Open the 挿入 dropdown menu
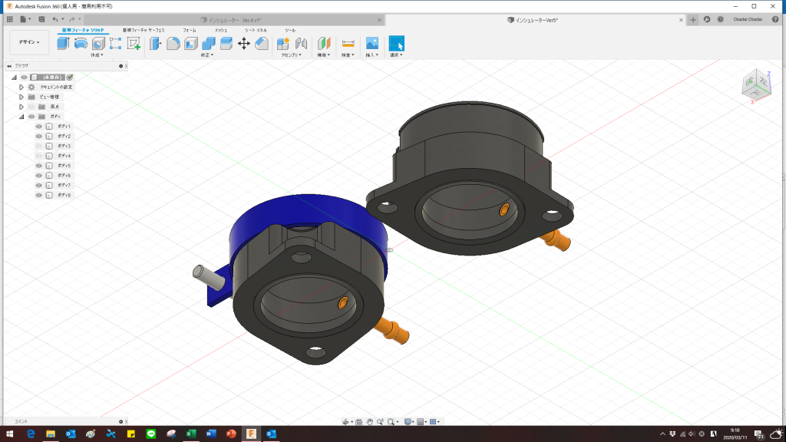The image size is (786, 442). click(x=372, y=55)
